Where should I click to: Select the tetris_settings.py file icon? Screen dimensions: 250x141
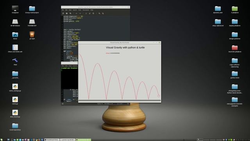pos(15,88)
